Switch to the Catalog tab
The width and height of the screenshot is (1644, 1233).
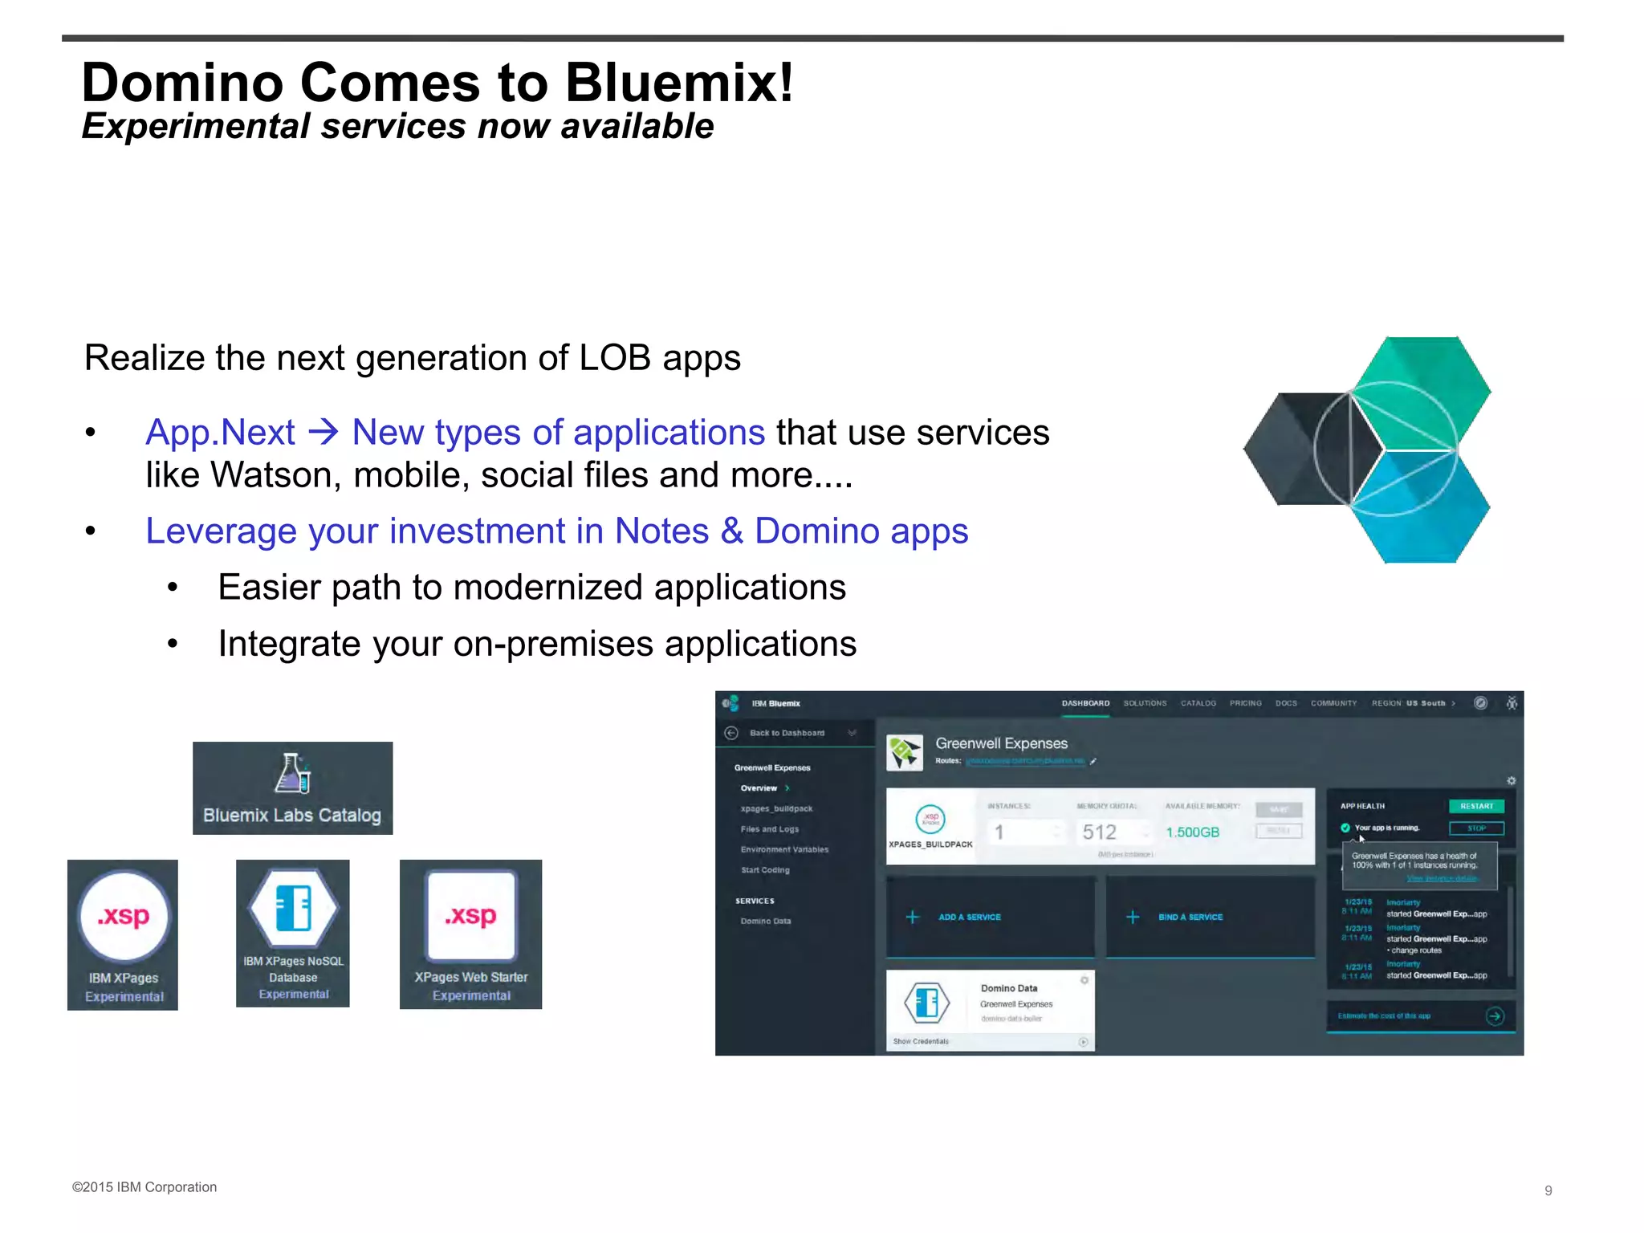(x=1198, y=703)
